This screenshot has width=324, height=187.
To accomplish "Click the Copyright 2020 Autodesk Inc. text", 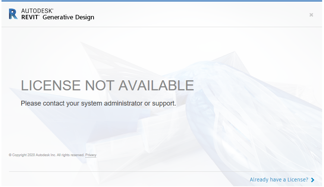I will tap(47, 155).
